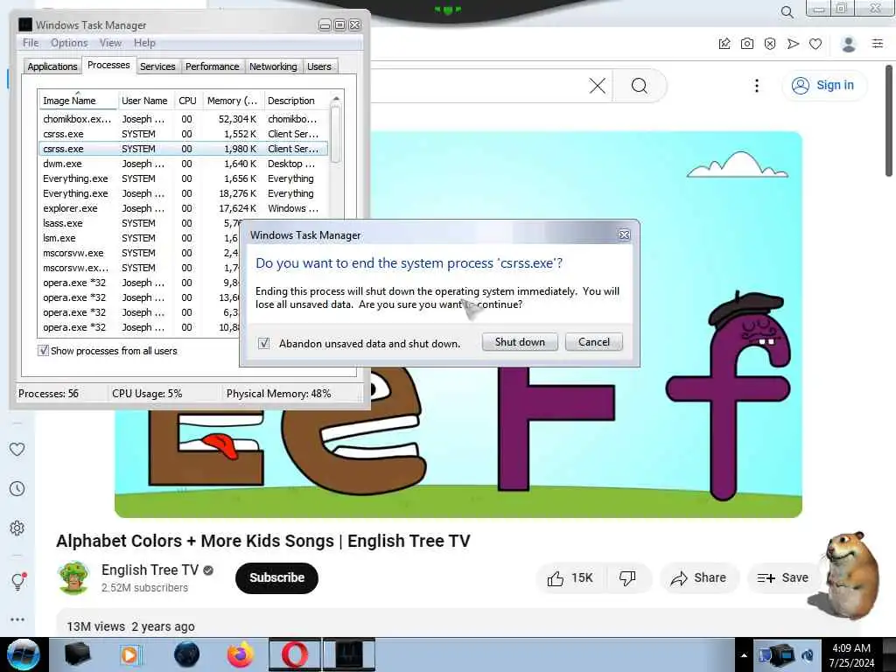Switch to the Networking tab
Viewport: 896px width, 672px height.
tap(273, 66)
